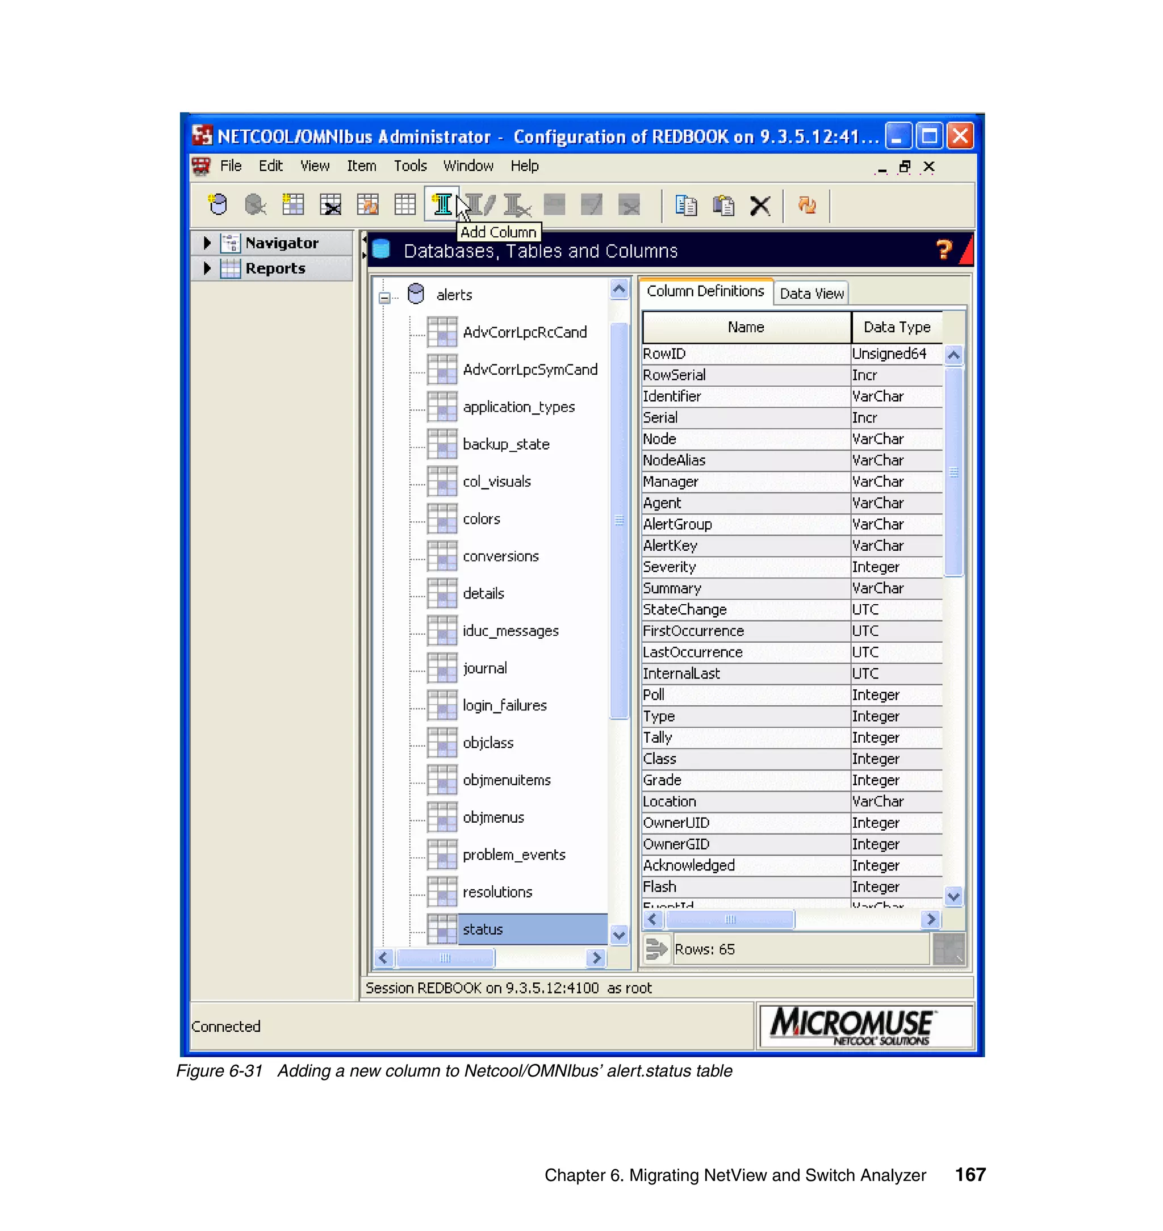
Task: Click the orange Refresh arrows icon
Action: 806,204
